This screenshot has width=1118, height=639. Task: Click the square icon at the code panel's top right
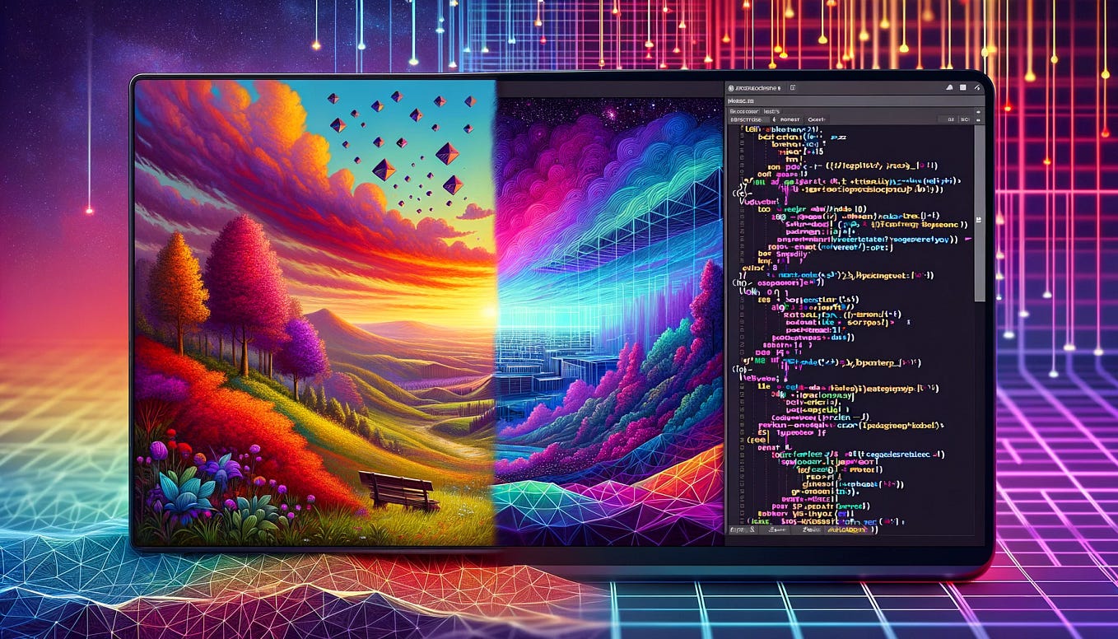pyautogui.click(x=962, y=87)
